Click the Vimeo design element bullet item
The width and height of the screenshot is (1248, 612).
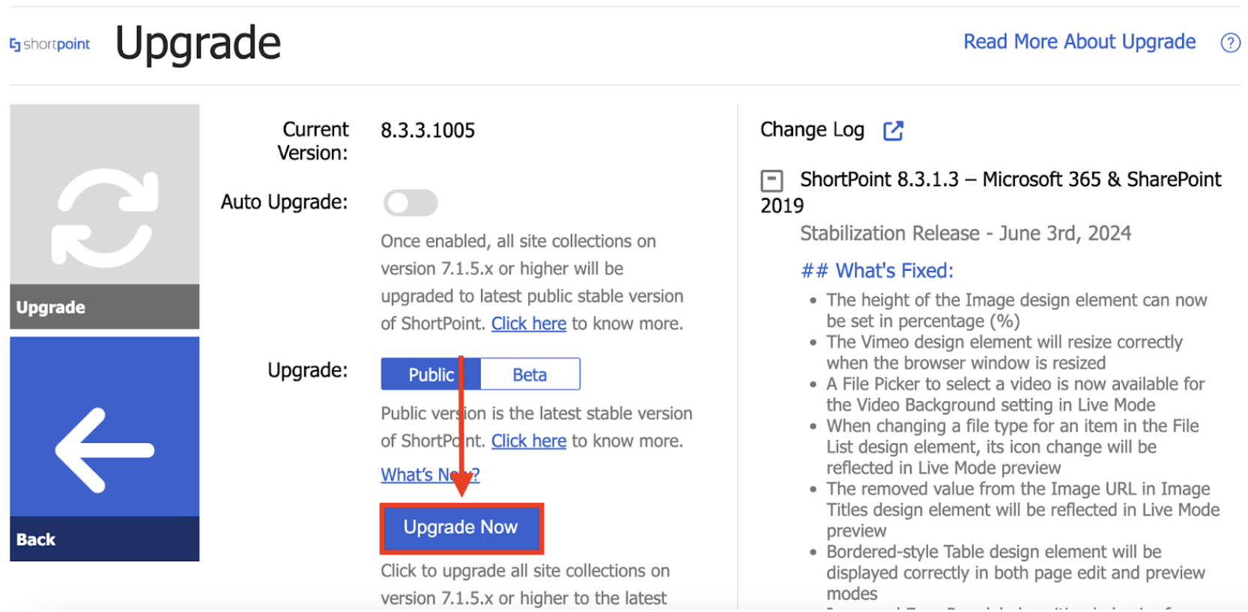point(1005,352)
